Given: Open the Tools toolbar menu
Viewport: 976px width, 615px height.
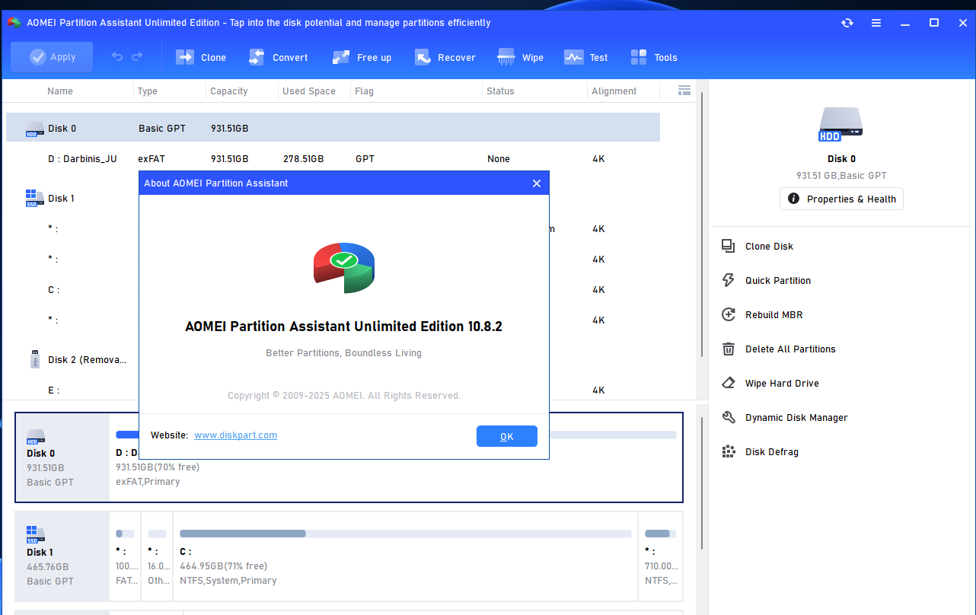Looking at the screenshot, I should (654, 57).
